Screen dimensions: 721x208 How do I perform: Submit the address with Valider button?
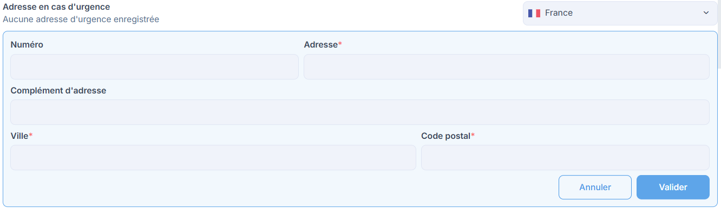(x=673, y=187)
